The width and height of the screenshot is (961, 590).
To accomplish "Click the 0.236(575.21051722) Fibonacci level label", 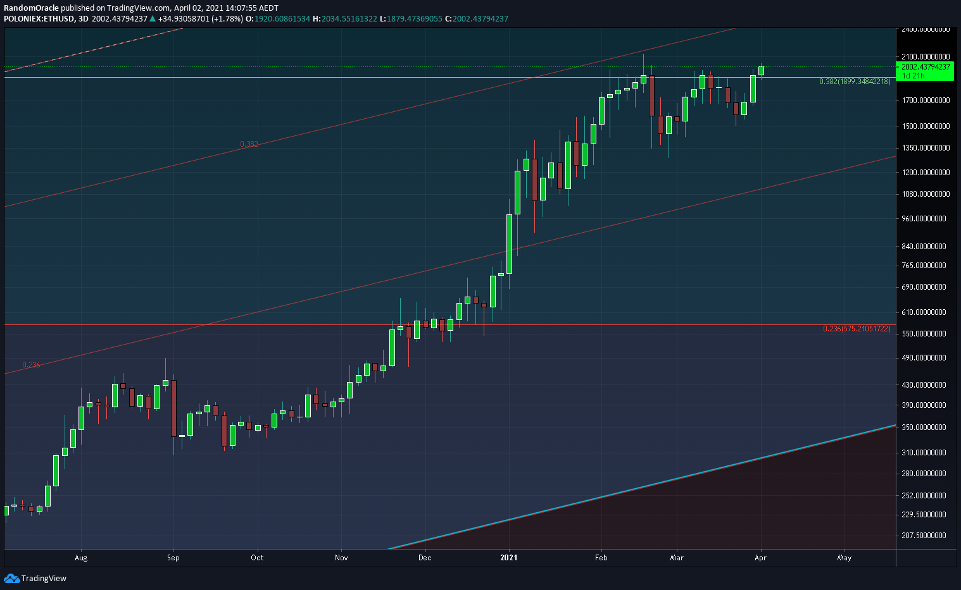I will tap(857, 329).
